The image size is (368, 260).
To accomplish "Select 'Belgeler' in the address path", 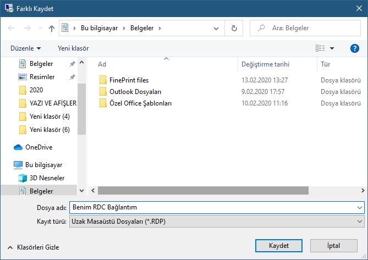I will [x=142, y=28].
